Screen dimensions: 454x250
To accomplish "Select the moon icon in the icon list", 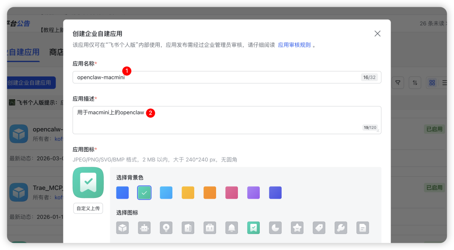I will click(275, 228).
